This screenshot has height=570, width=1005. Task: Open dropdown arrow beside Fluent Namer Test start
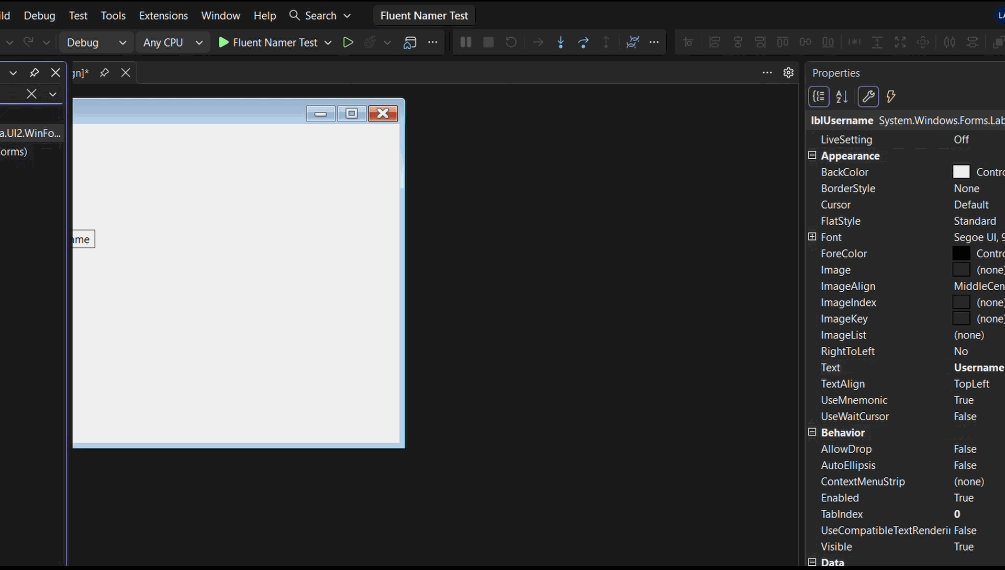(328, 42)
